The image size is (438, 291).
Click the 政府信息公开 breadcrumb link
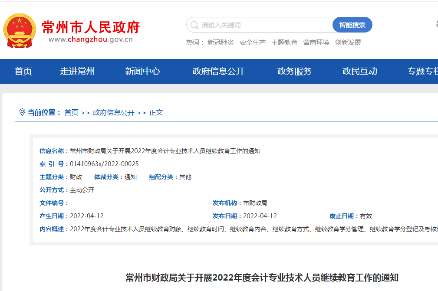(114, 112)
